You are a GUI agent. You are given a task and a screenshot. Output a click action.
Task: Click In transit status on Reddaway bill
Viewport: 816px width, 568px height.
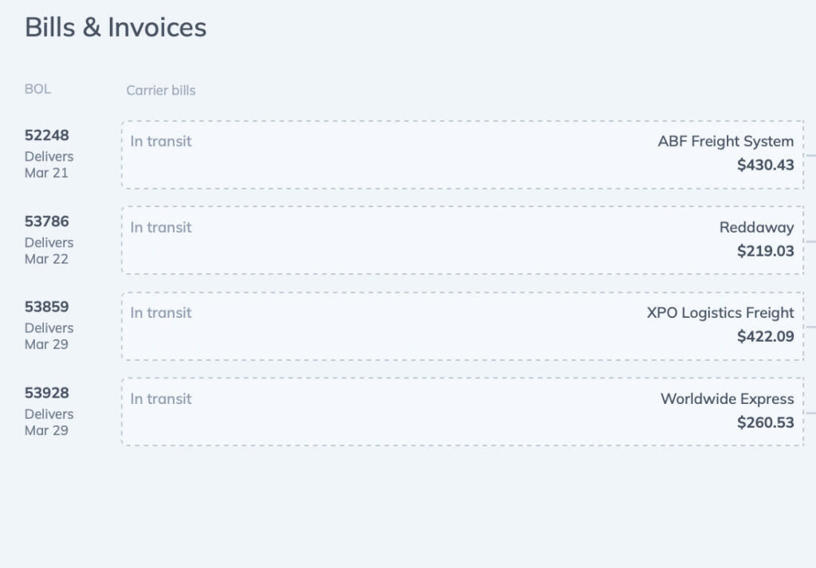pyautogui.click(x=161, y=227)
